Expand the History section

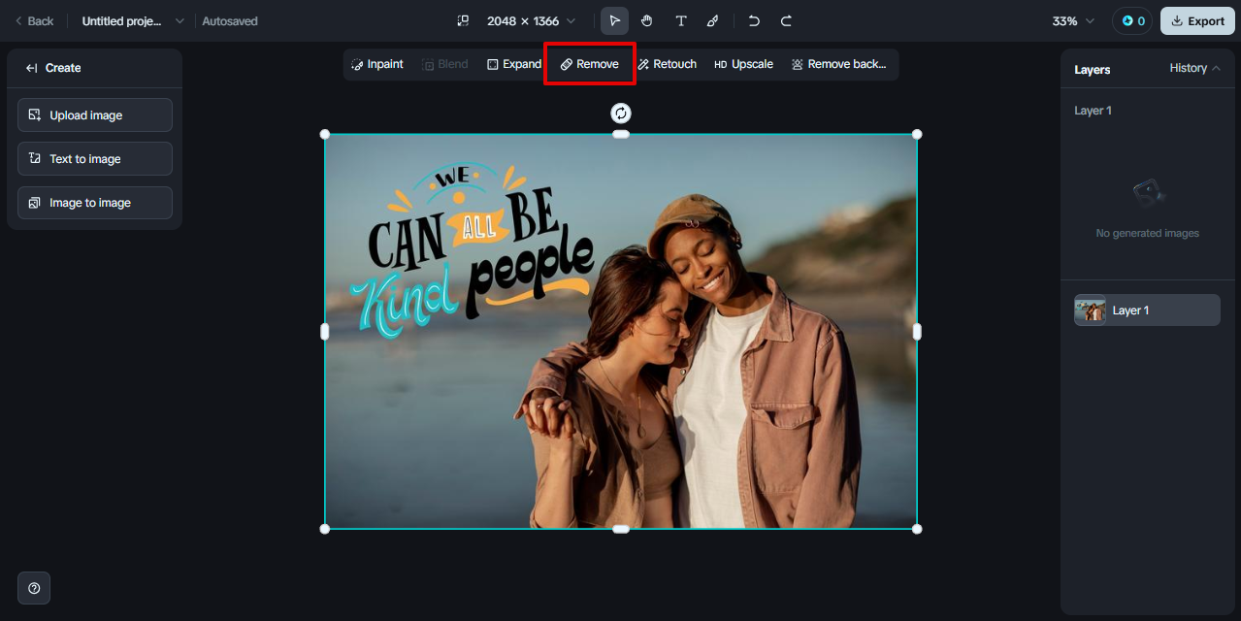tap(1195, 68)
